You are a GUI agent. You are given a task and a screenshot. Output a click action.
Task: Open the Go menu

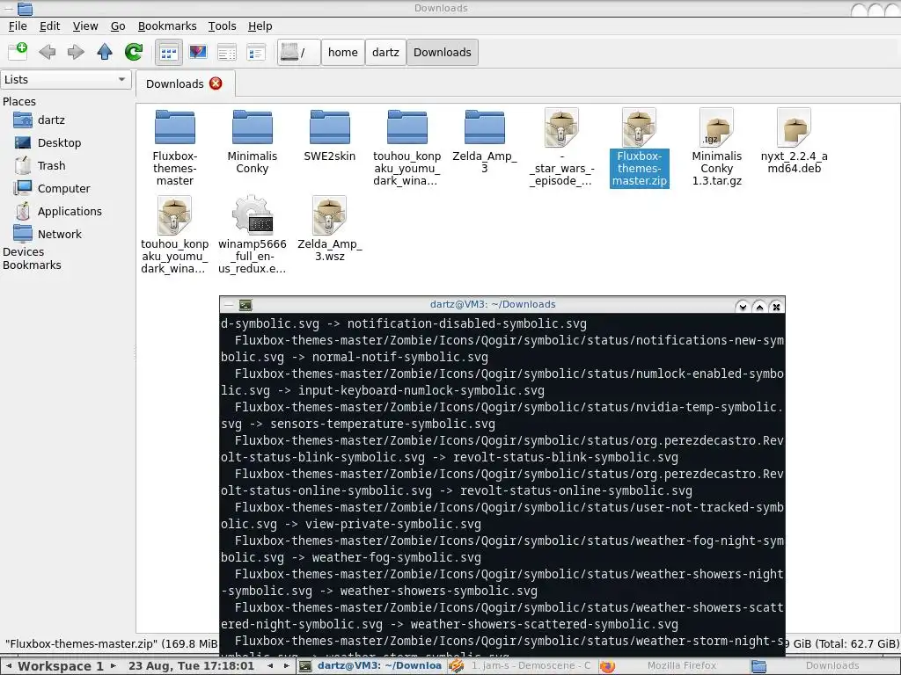(118, 25)
